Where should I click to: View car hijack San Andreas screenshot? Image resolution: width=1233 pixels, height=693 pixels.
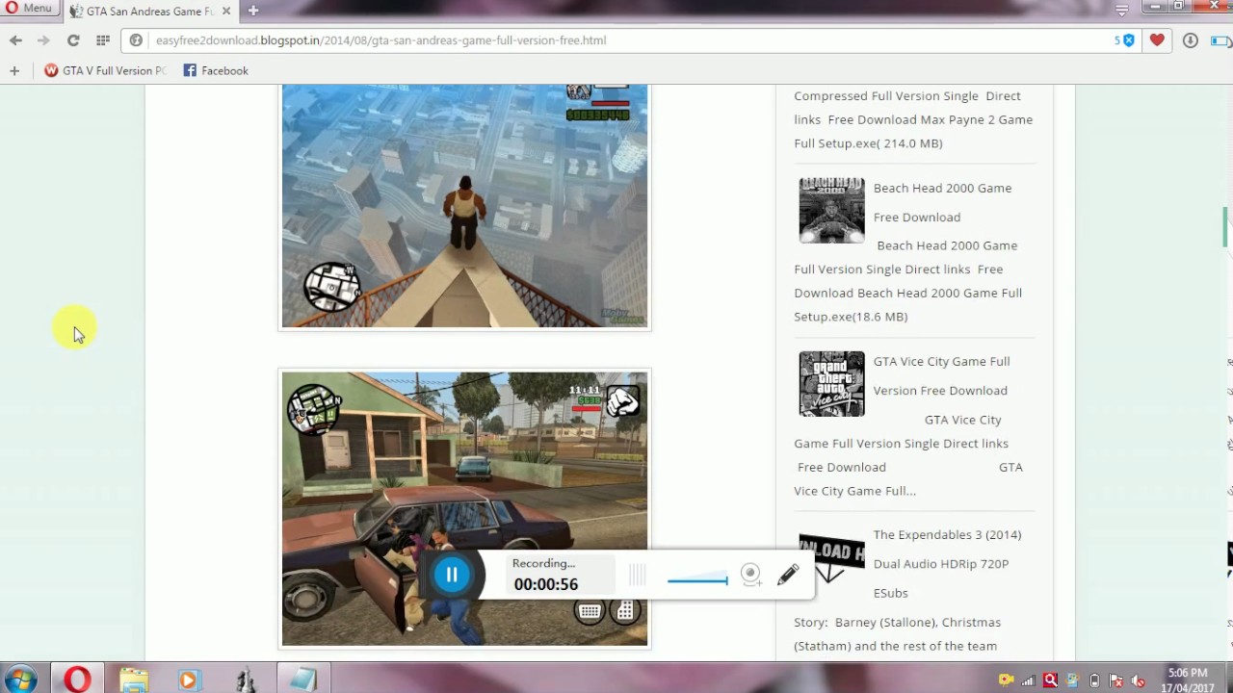464,508
